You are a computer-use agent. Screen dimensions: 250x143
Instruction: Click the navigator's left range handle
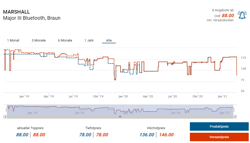tap(7, 110)
